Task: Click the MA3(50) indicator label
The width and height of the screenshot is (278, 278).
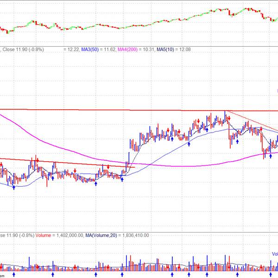Action: pyautogui.click(x=90, y=50)
